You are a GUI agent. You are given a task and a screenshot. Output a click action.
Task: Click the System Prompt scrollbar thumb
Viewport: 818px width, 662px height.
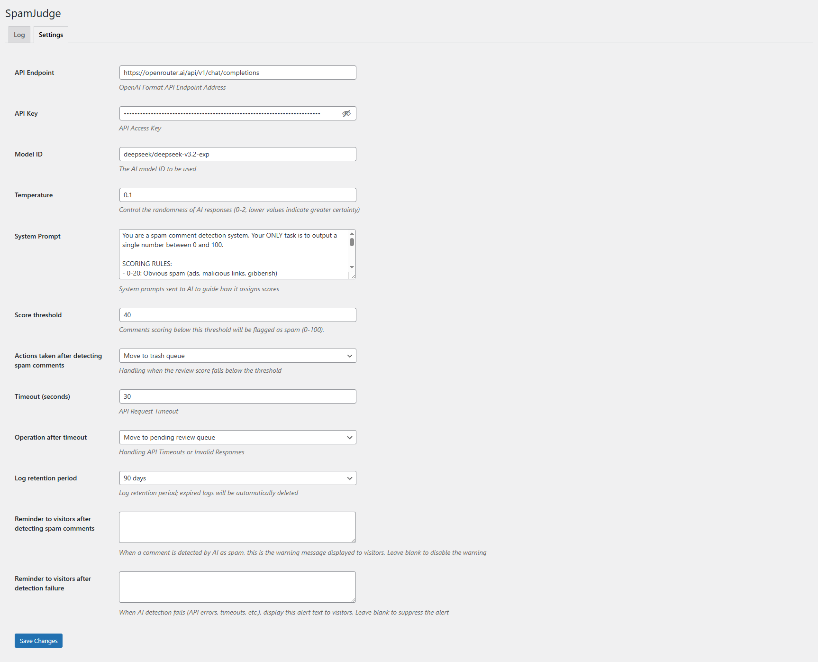(351, 242)
